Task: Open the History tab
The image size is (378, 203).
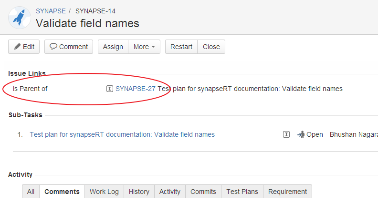Action: point(139,192)
